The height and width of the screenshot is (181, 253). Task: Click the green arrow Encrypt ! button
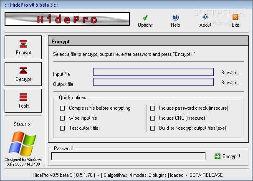(x=227, y=156)
